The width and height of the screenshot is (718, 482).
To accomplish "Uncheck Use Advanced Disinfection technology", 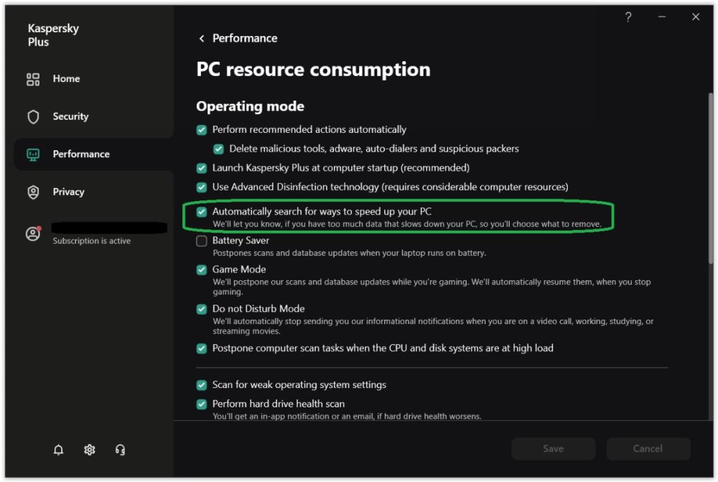I will 202,187.
